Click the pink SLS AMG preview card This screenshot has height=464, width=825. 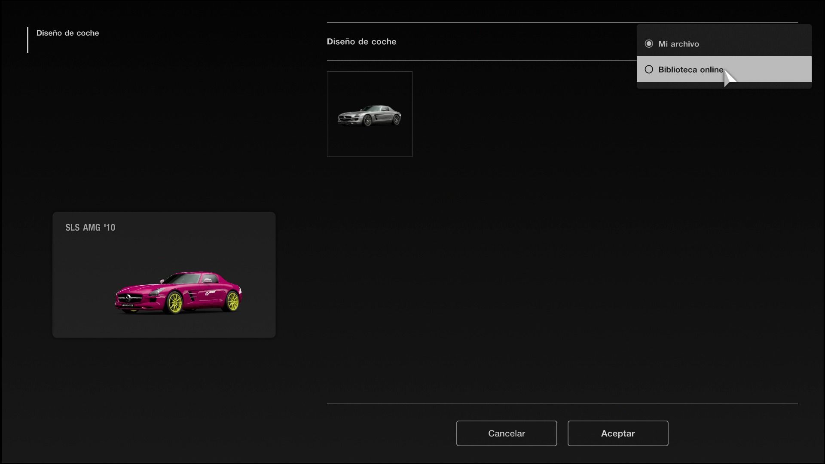164,275
